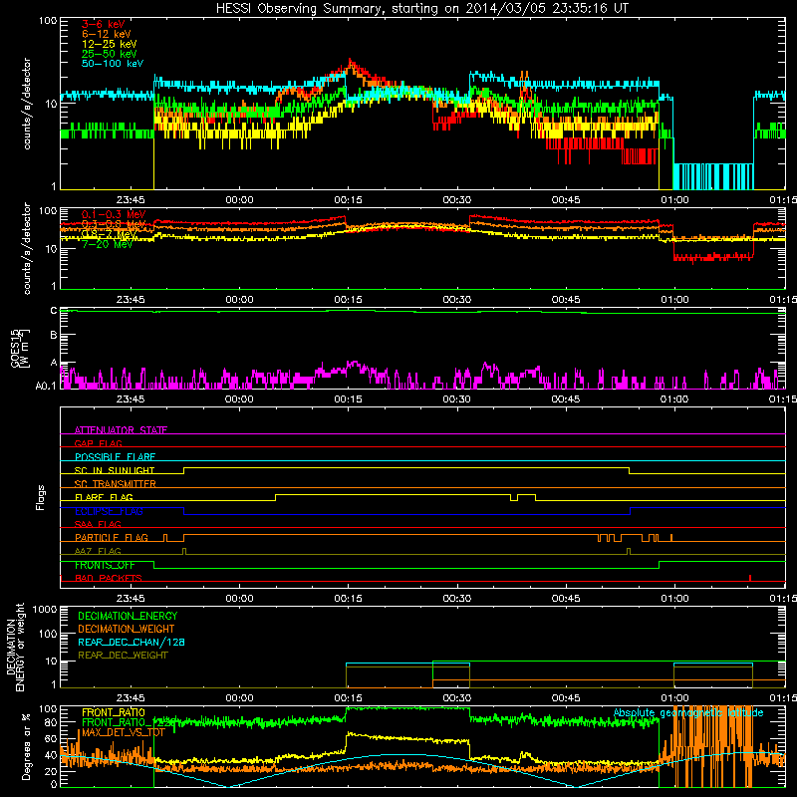Click 00:30 time label under GOES panel
The width and height of the screenshot is (797, 797).
click(457, 399)
